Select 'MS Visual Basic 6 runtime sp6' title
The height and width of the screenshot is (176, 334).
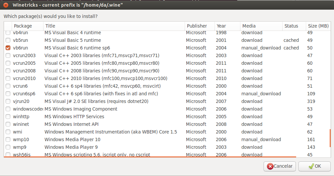click(77, 48)
